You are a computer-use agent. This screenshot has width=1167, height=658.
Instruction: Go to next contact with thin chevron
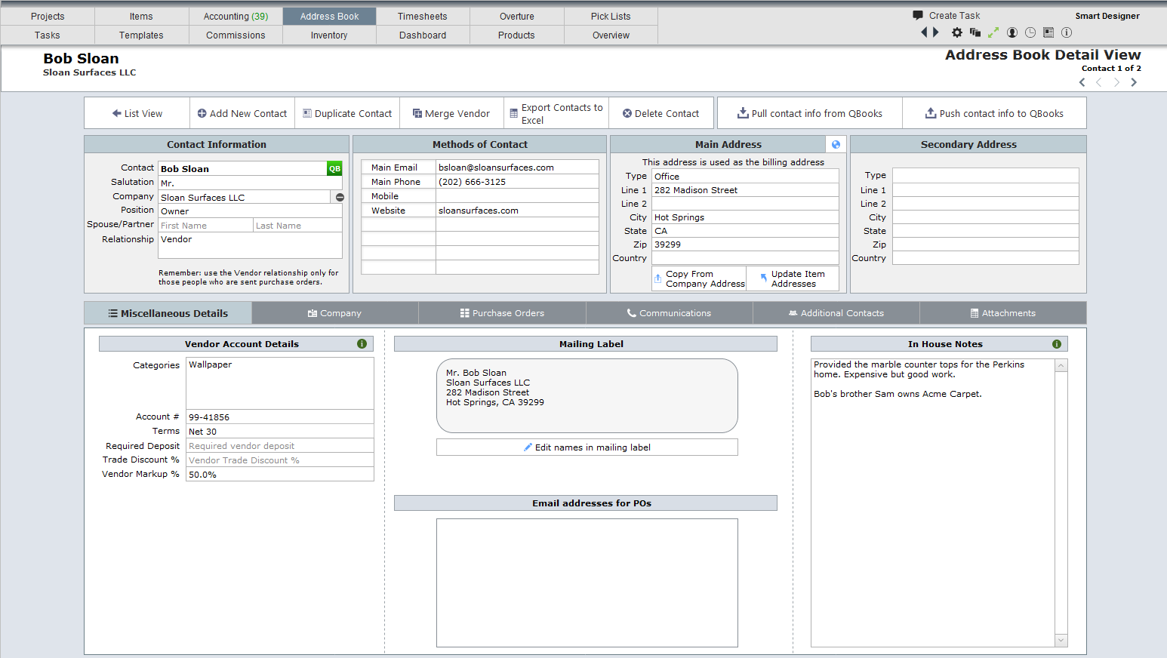(x=1116, y=82)
